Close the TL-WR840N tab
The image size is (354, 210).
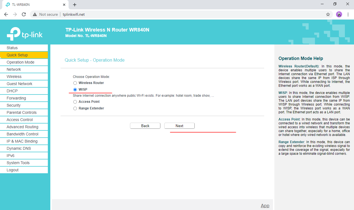click(64, 5)
